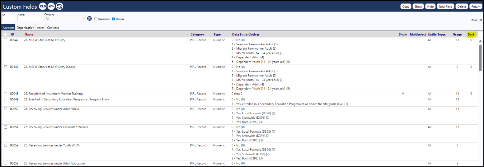Click the scrollbar up arrow
This screenshot has height=167, width=484.
(x=480, y=41)
